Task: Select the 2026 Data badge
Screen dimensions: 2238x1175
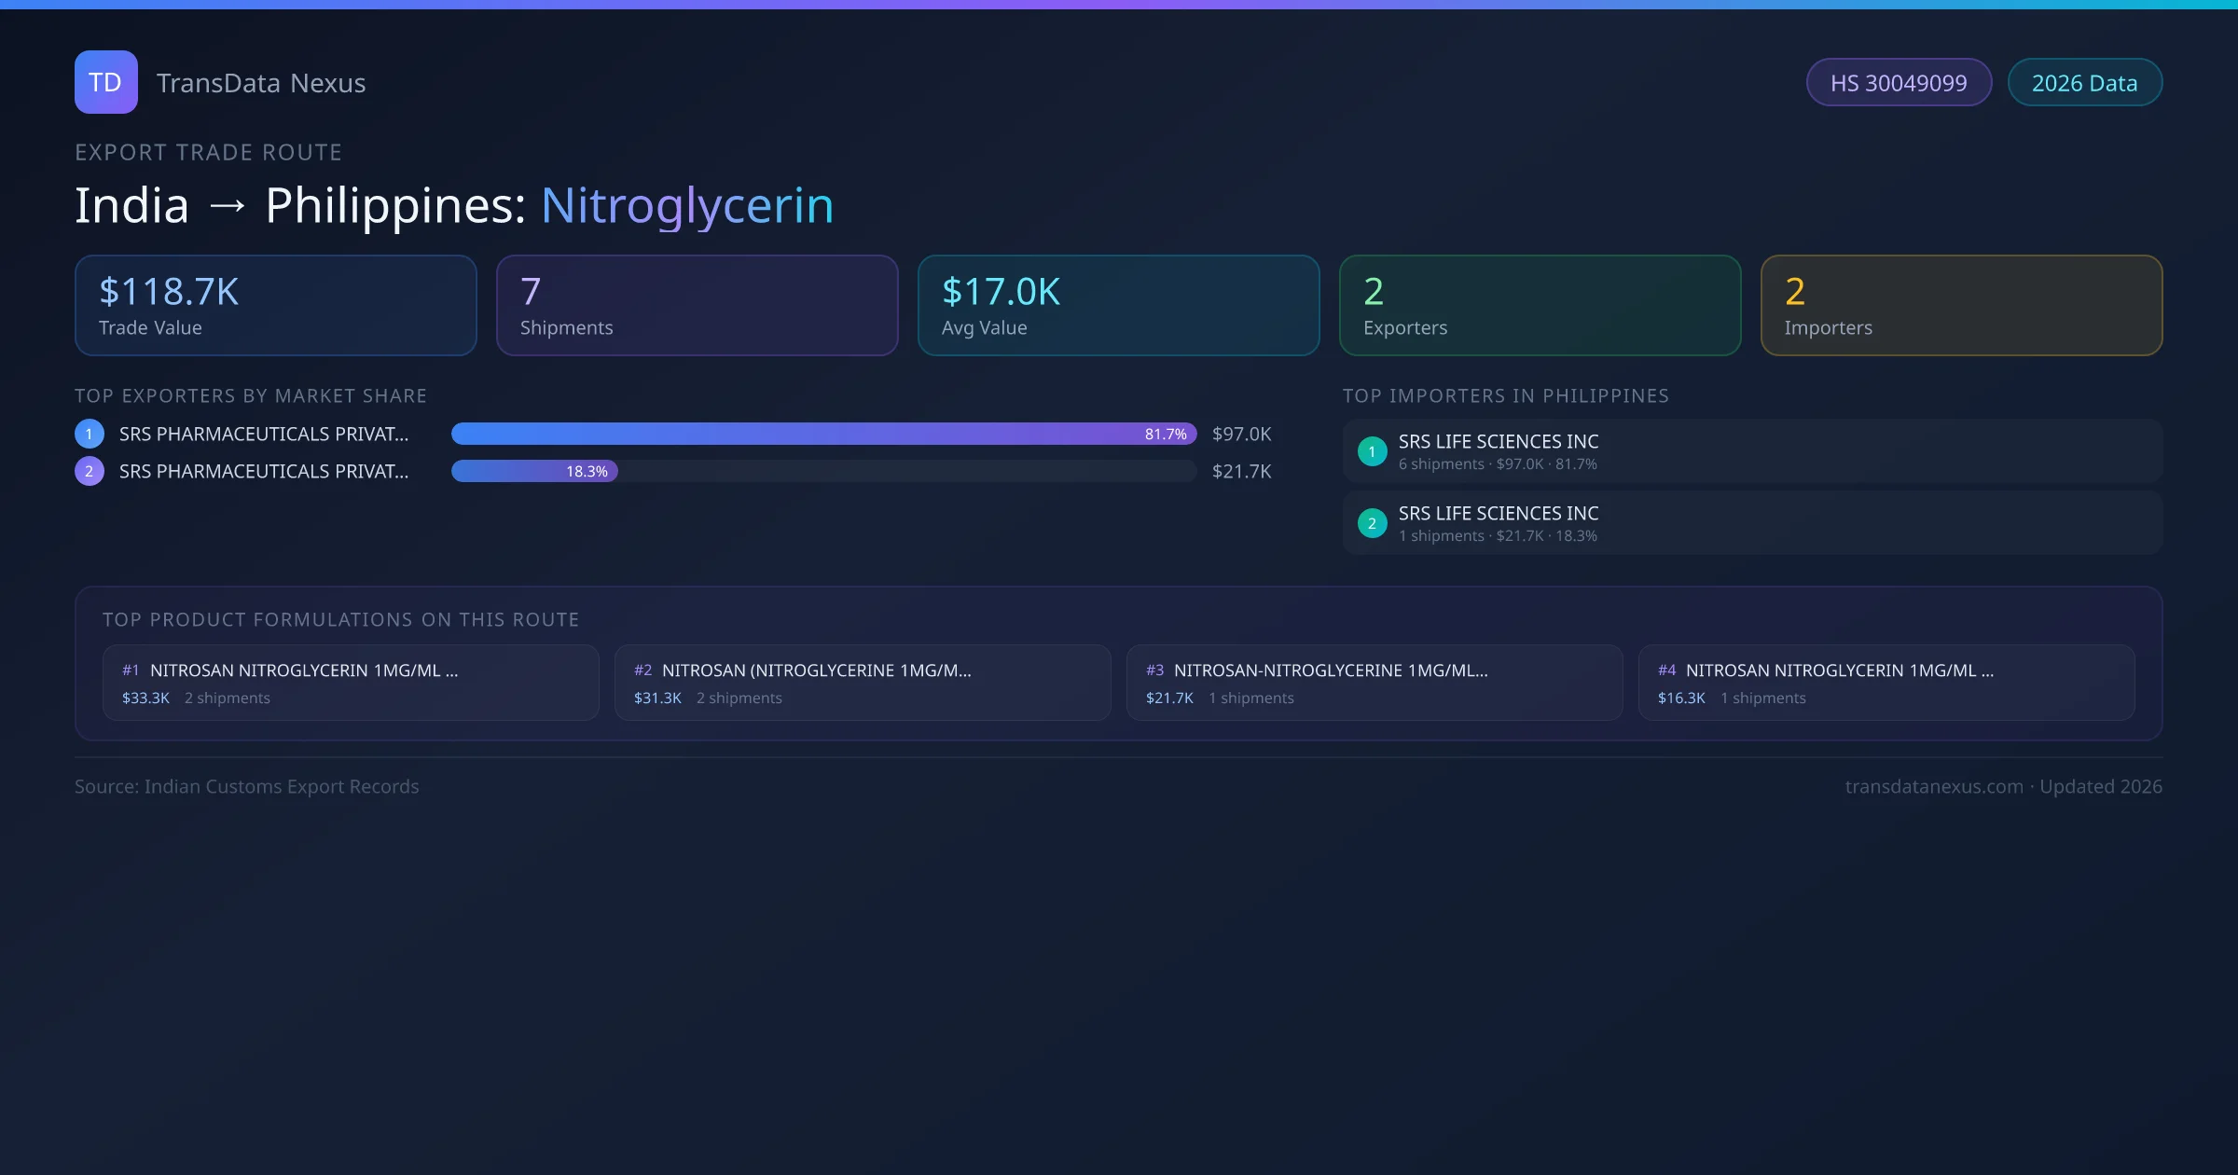Action: (x=2084, y=82)
